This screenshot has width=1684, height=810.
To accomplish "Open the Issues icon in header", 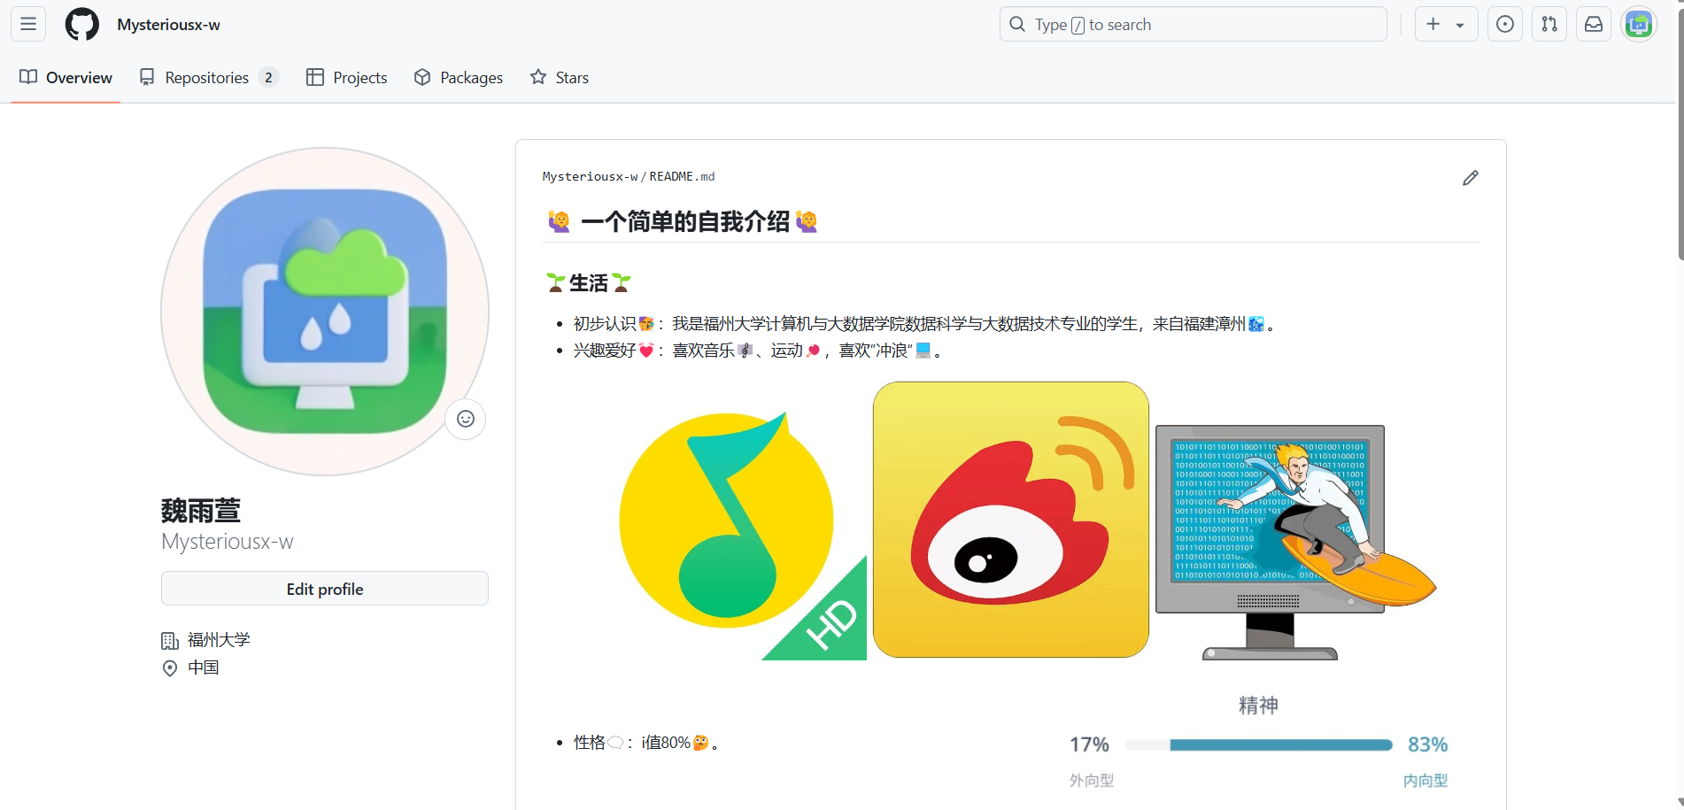I will coord(1505,24).
